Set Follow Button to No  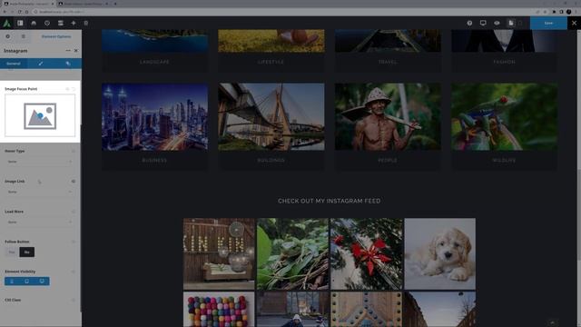click(26, 253)
